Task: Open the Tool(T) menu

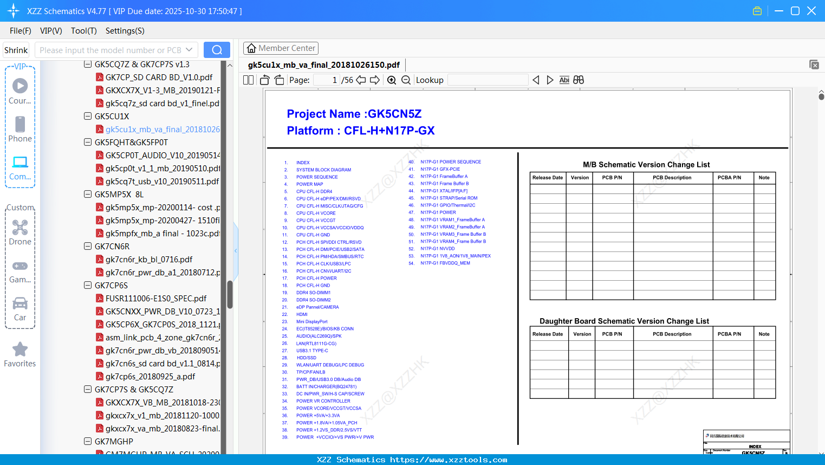Action: (x=84, y=31)
